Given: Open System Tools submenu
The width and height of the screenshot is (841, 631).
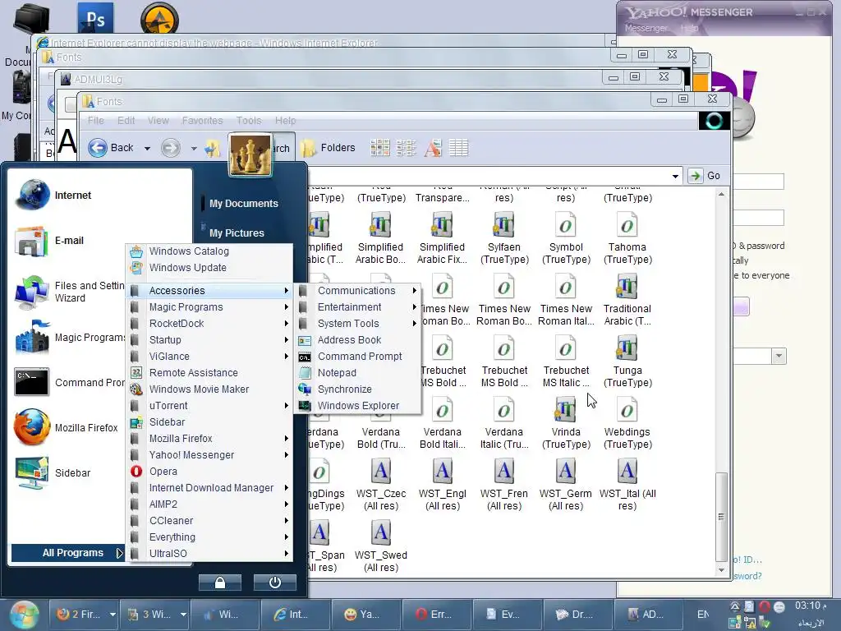Looking at the screenshot, I should click(x=358, y=324).
